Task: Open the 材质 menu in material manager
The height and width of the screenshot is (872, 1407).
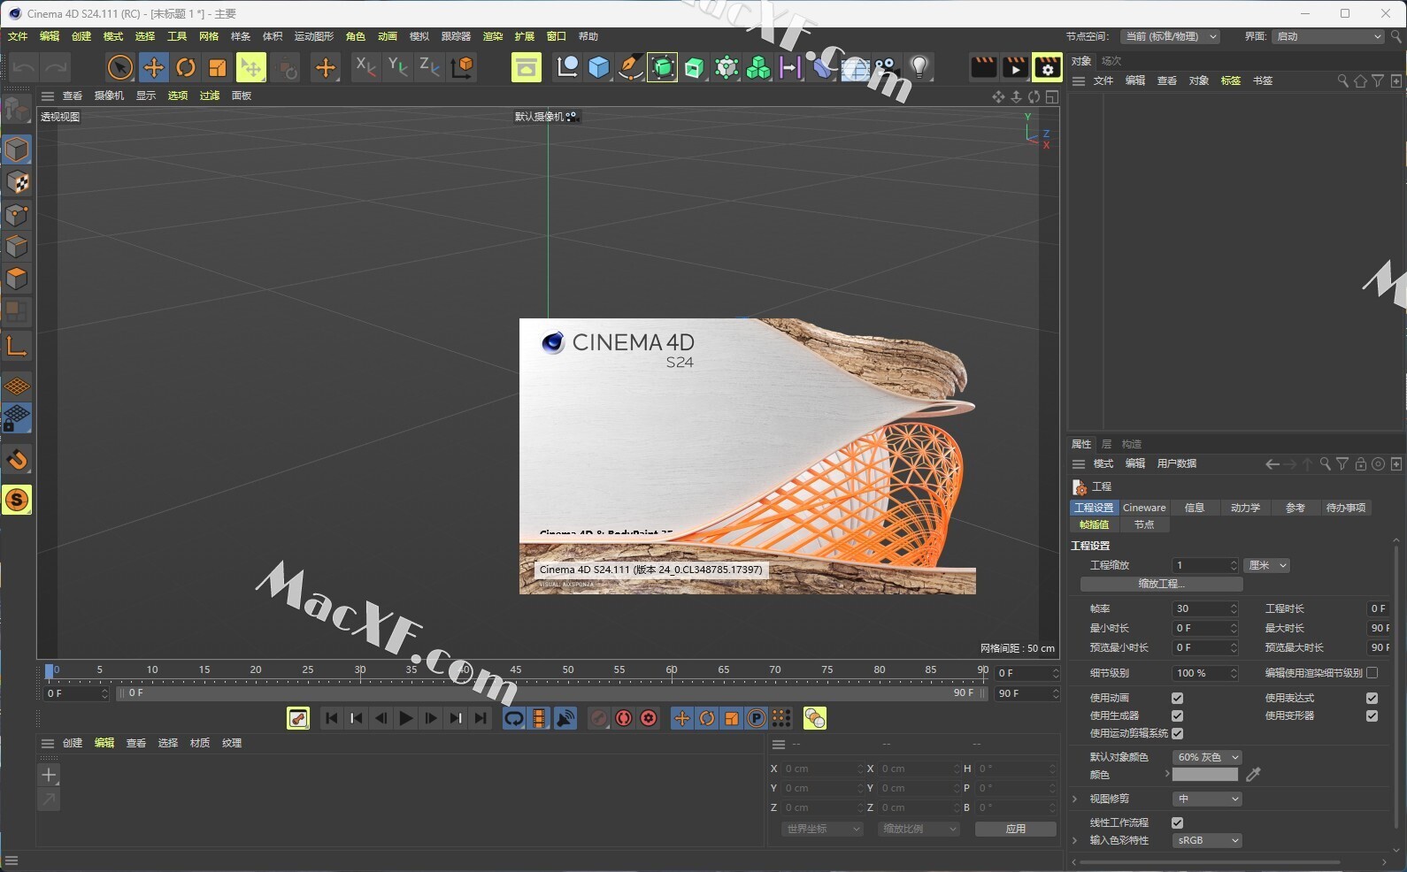Action: (x=200, y=743)
